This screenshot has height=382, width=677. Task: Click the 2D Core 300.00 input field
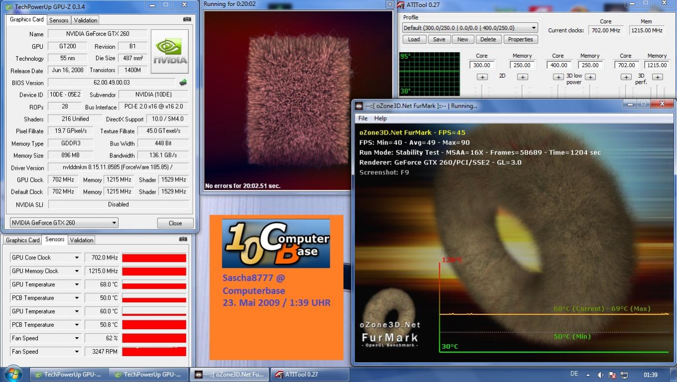[482, 65]
